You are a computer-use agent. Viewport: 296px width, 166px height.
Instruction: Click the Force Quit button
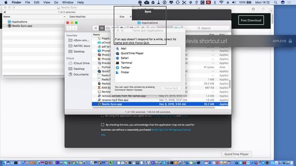[x=171, y=88]
